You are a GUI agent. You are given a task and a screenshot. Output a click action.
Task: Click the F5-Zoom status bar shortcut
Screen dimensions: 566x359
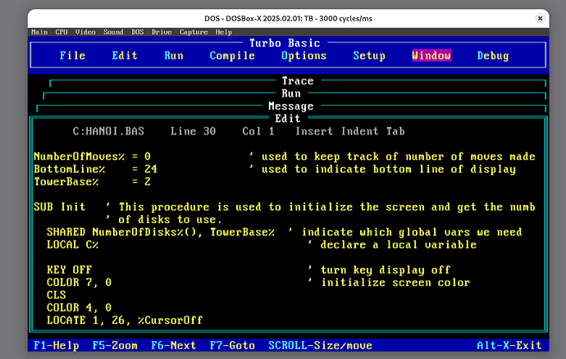point(115,346)
